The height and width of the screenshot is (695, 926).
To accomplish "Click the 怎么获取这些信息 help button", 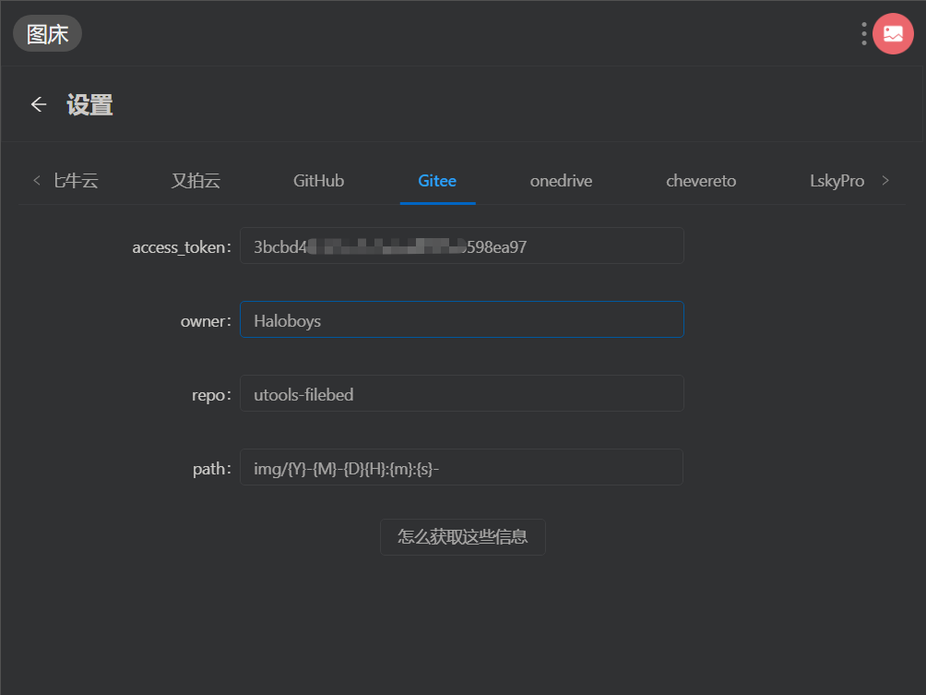I will 462,536.
